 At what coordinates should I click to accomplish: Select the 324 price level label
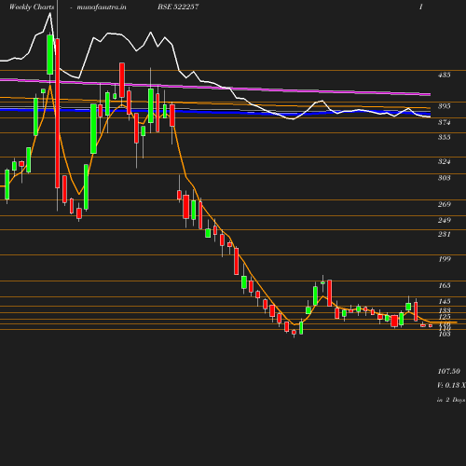[x=444, y=161]
